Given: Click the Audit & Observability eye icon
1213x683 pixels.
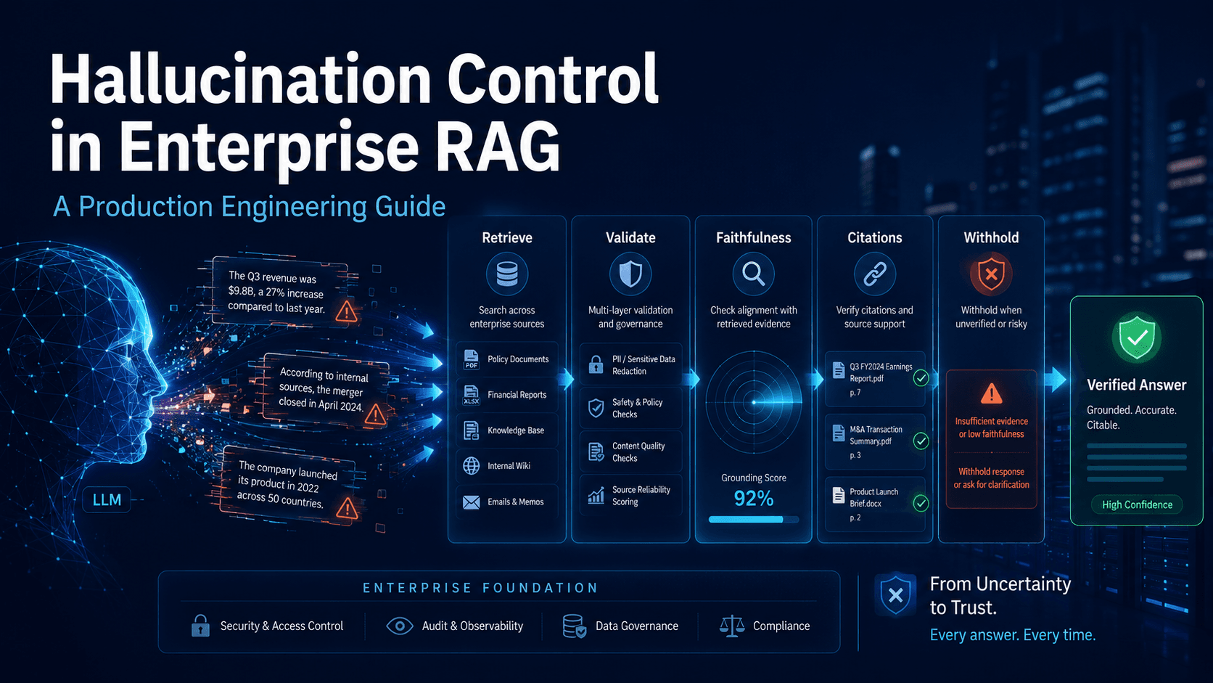Looking at the screenshot, I should (400, 626).
